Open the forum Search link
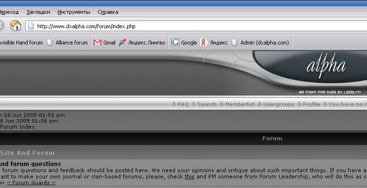 pos(207,104)
